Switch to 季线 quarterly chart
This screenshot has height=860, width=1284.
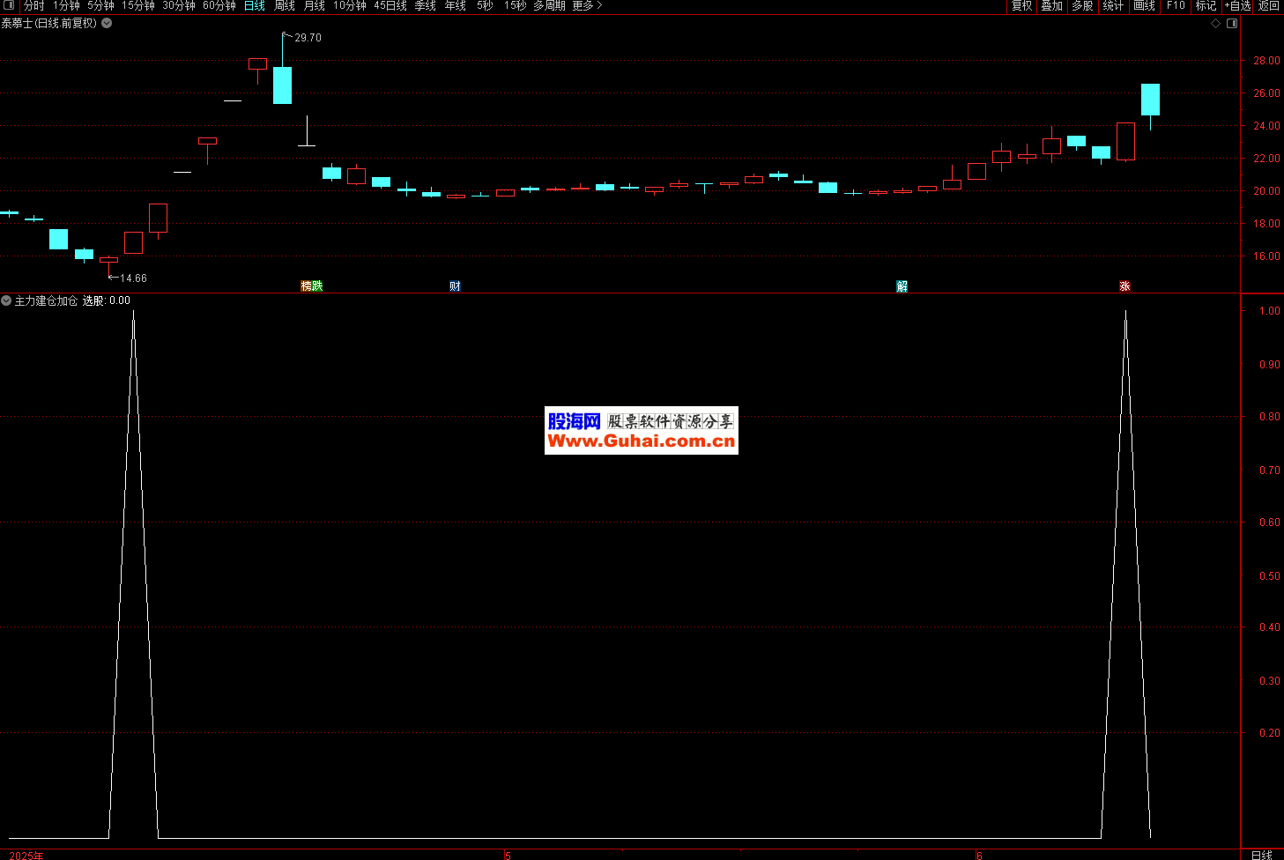point(426,6)
